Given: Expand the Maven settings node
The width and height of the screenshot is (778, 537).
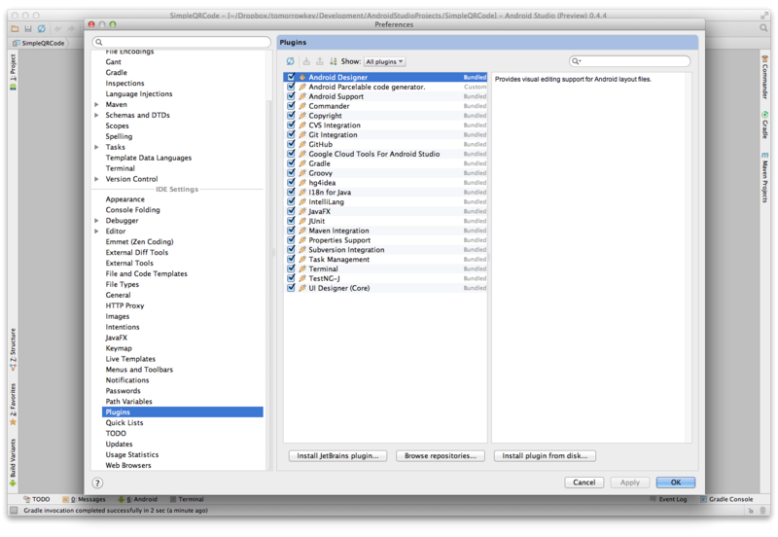Looking at the screenshot, I should pyautogui.click(x=96, y=105).
